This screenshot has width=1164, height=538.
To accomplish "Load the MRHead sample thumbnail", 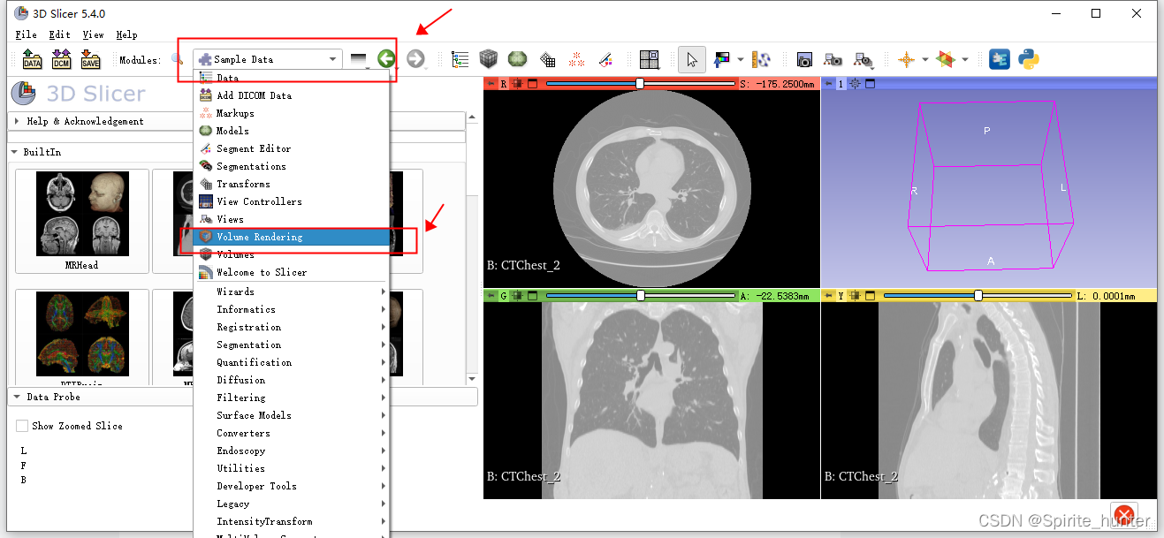I will point(82,222).
